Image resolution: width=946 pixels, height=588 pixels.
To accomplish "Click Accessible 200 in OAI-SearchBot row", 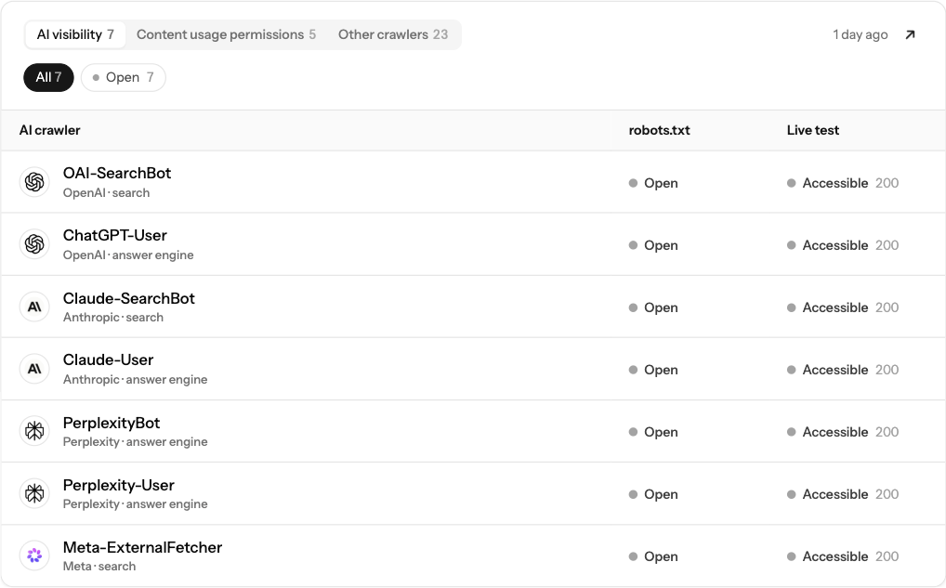I will [x=843, y=183].
